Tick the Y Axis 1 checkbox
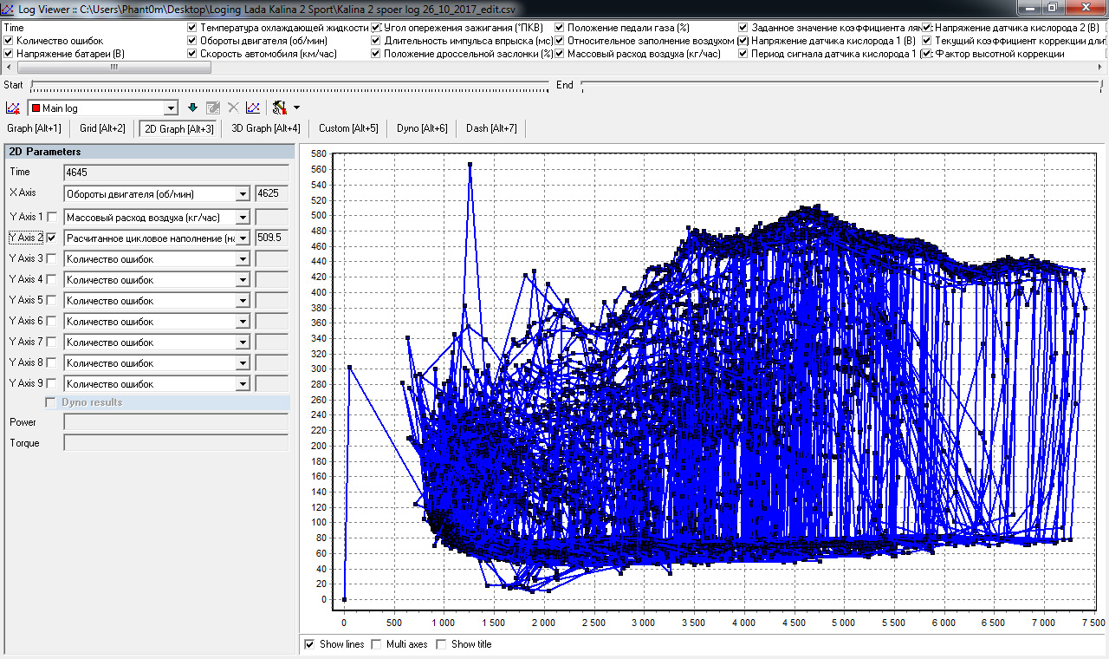Image resolution: width=1109 pixels, height=659 pixels. 52,217
